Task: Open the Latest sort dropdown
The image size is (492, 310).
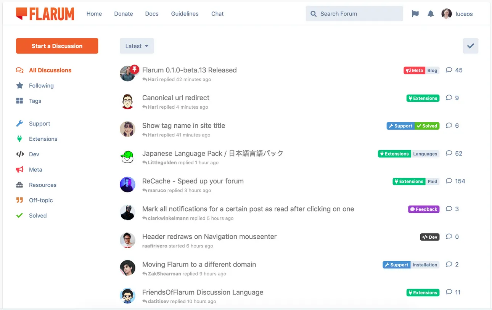Action: (x=137, y=46)
